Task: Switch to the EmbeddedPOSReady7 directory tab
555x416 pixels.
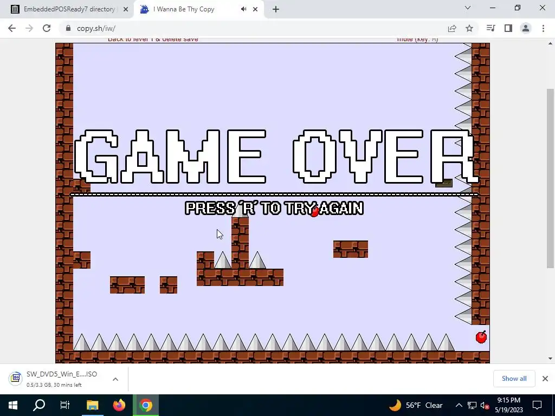Action: (x=67, y=9)
